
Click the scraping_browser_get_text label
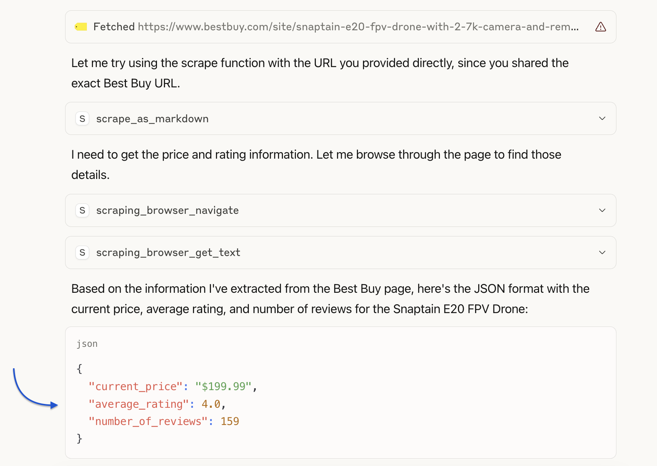click(x=168, y=253)
